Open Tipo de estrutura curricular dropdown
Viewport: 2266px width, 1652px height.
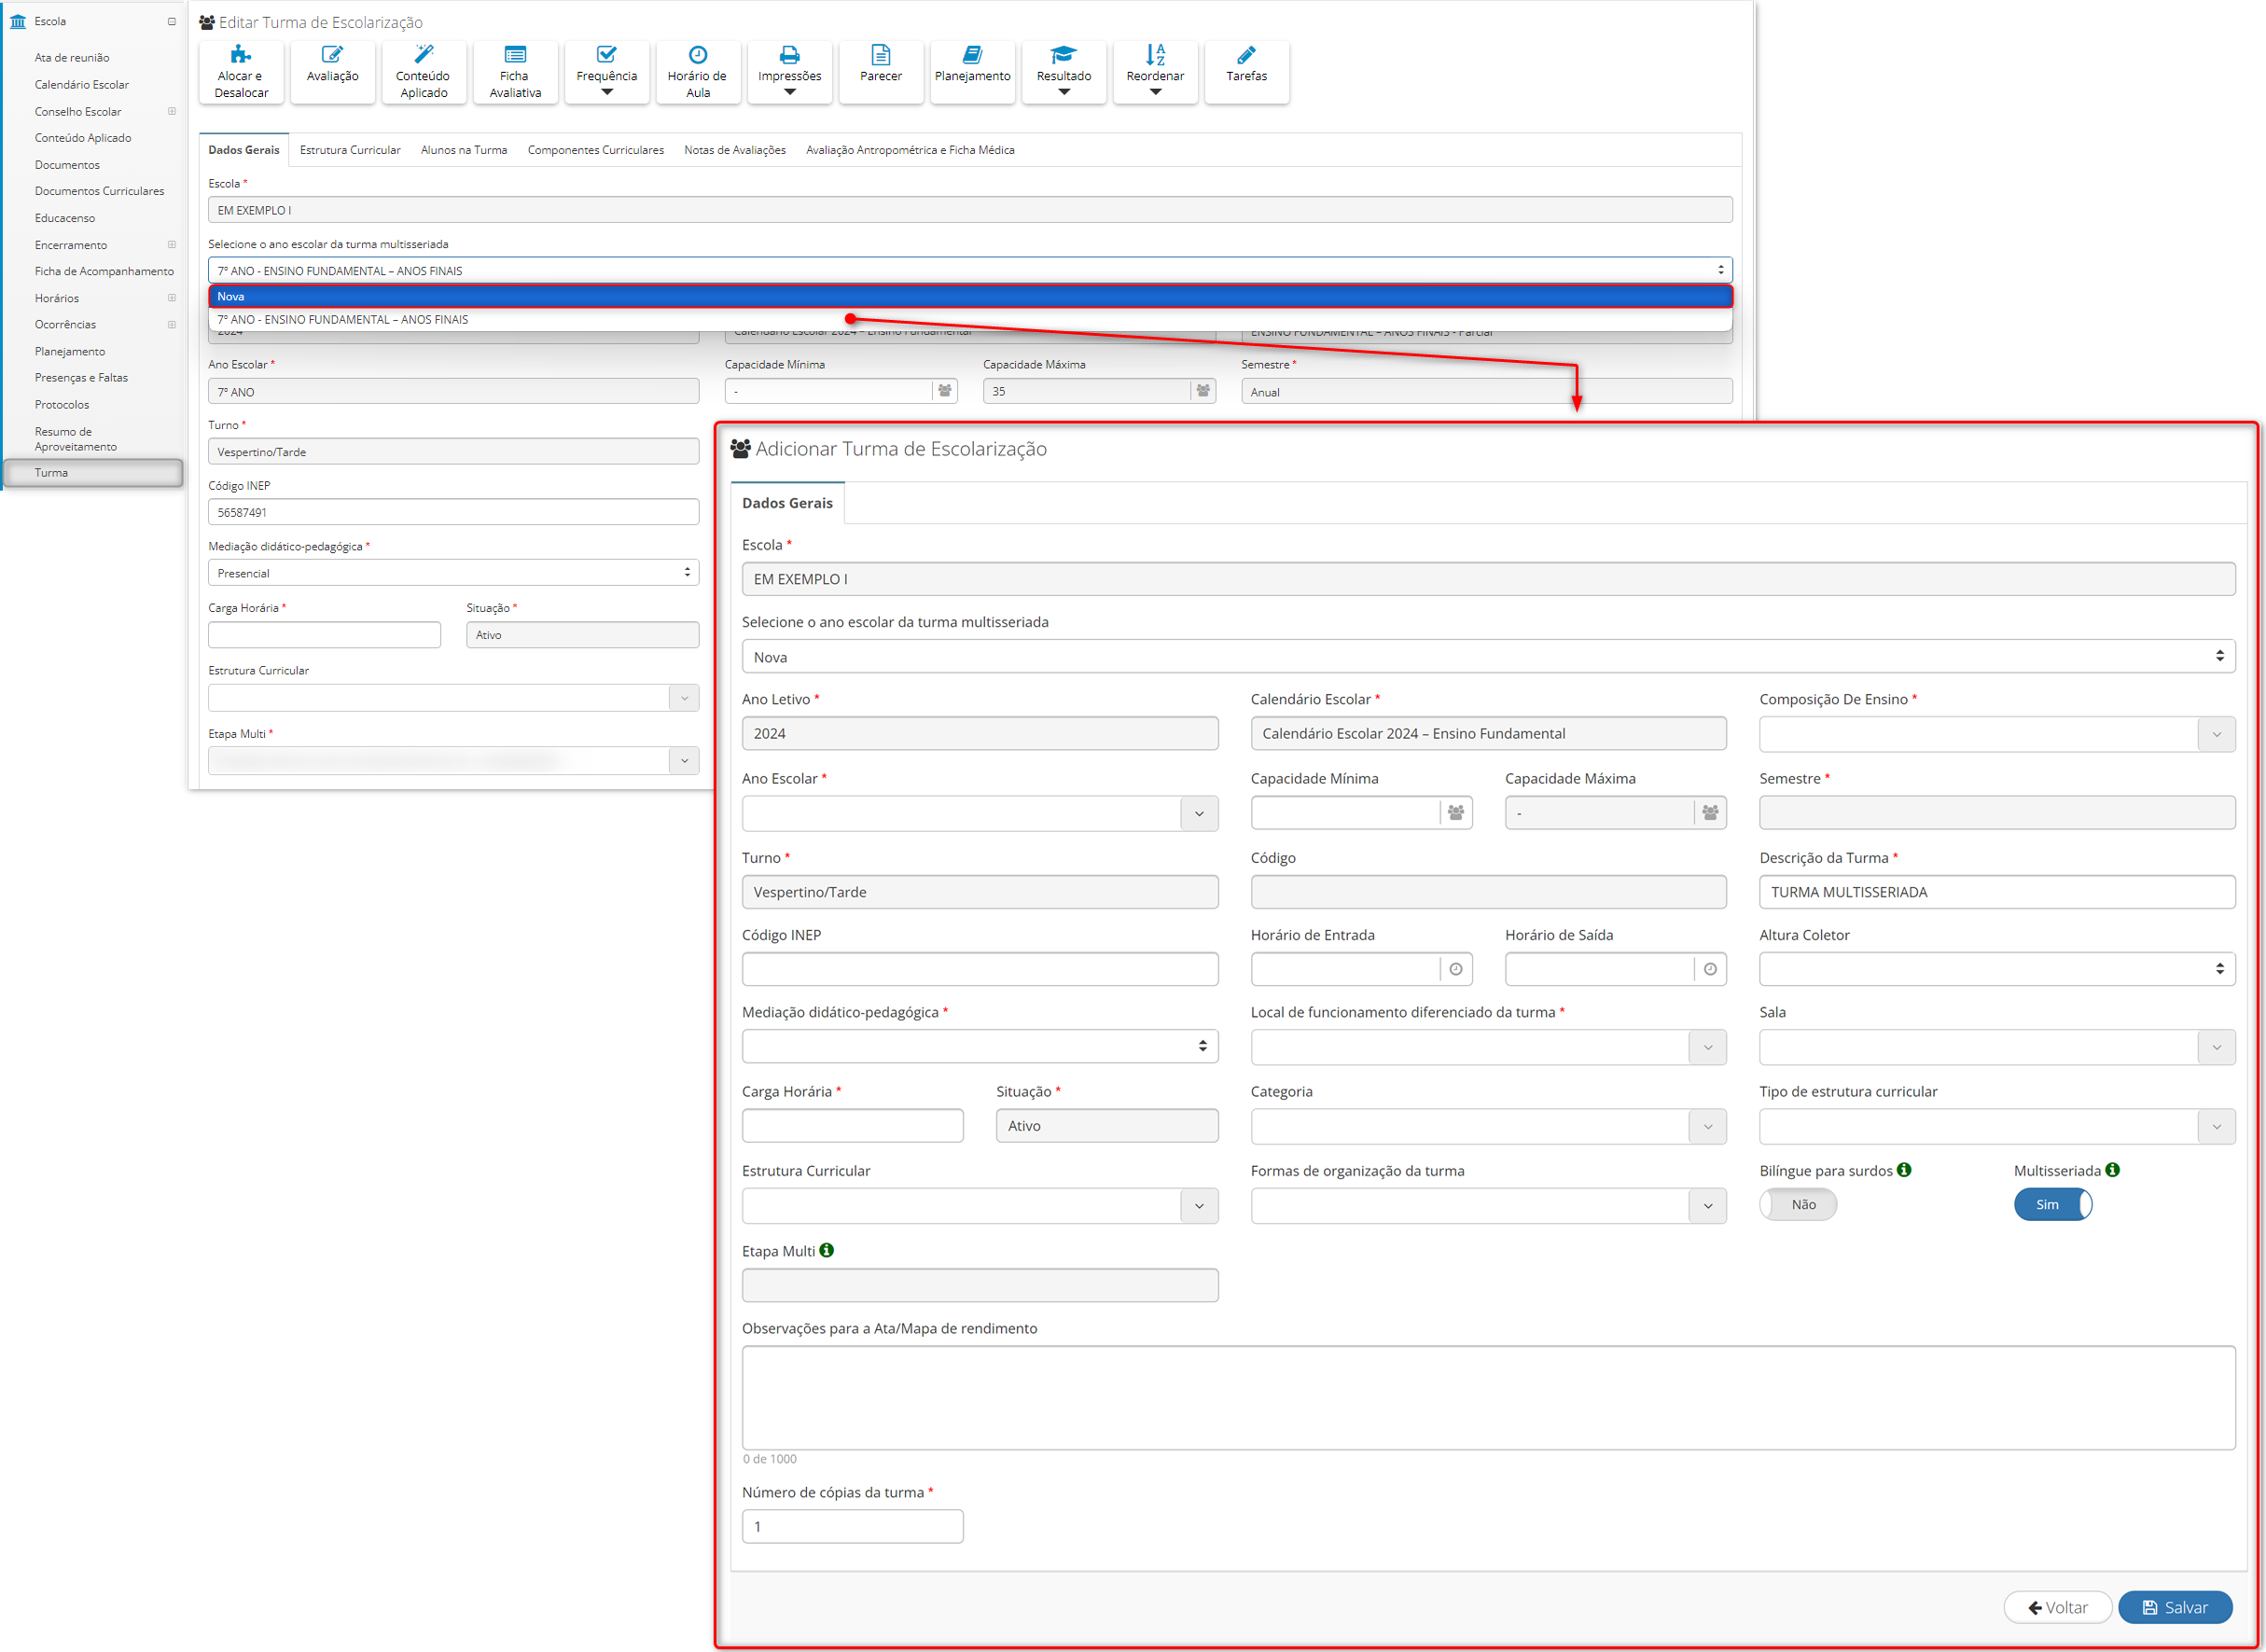pyautogui.click(x=1997, y=1126)
